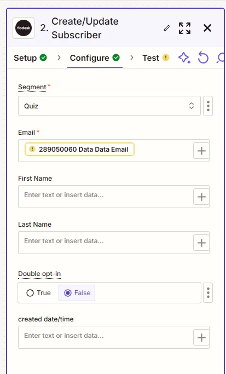Close the Create/Update Subscriber panel
This screenshot has height=374, width=226.
click(x=207, y=28)
